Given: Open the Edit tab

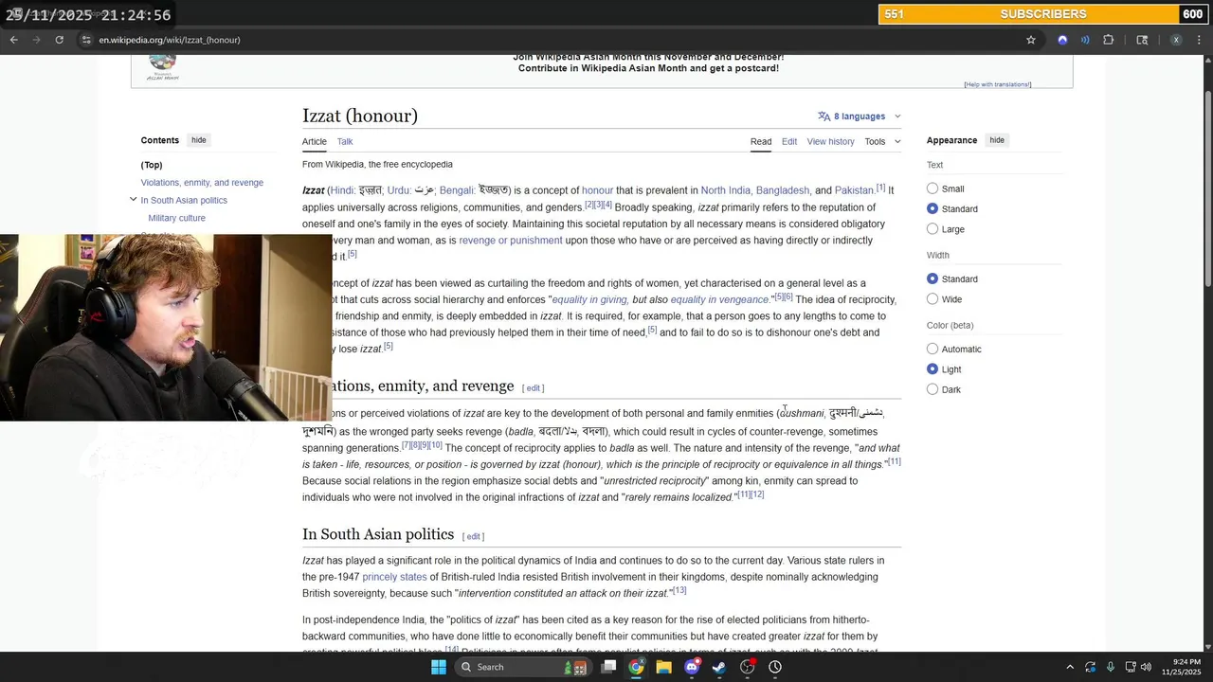Looking at the screenshot, I should (789, 141).
